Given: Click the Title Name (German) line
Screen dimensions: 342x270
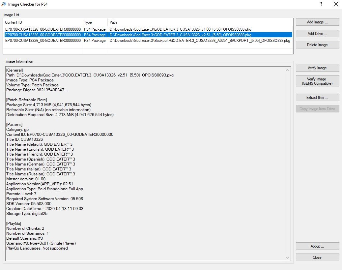Looking at the screenshot, I should point(41,164).
